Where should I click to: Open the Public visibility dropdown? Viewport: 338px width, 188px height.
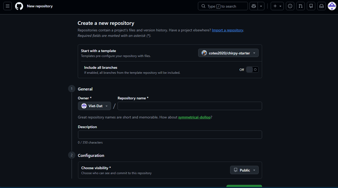pos(244,170)
